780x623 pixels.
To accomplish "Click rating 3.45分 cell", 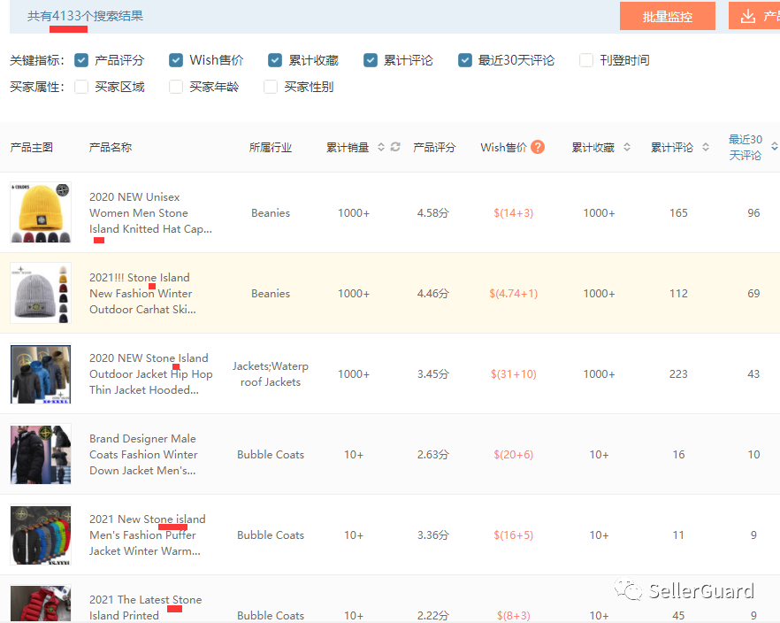I will point(433,374).
